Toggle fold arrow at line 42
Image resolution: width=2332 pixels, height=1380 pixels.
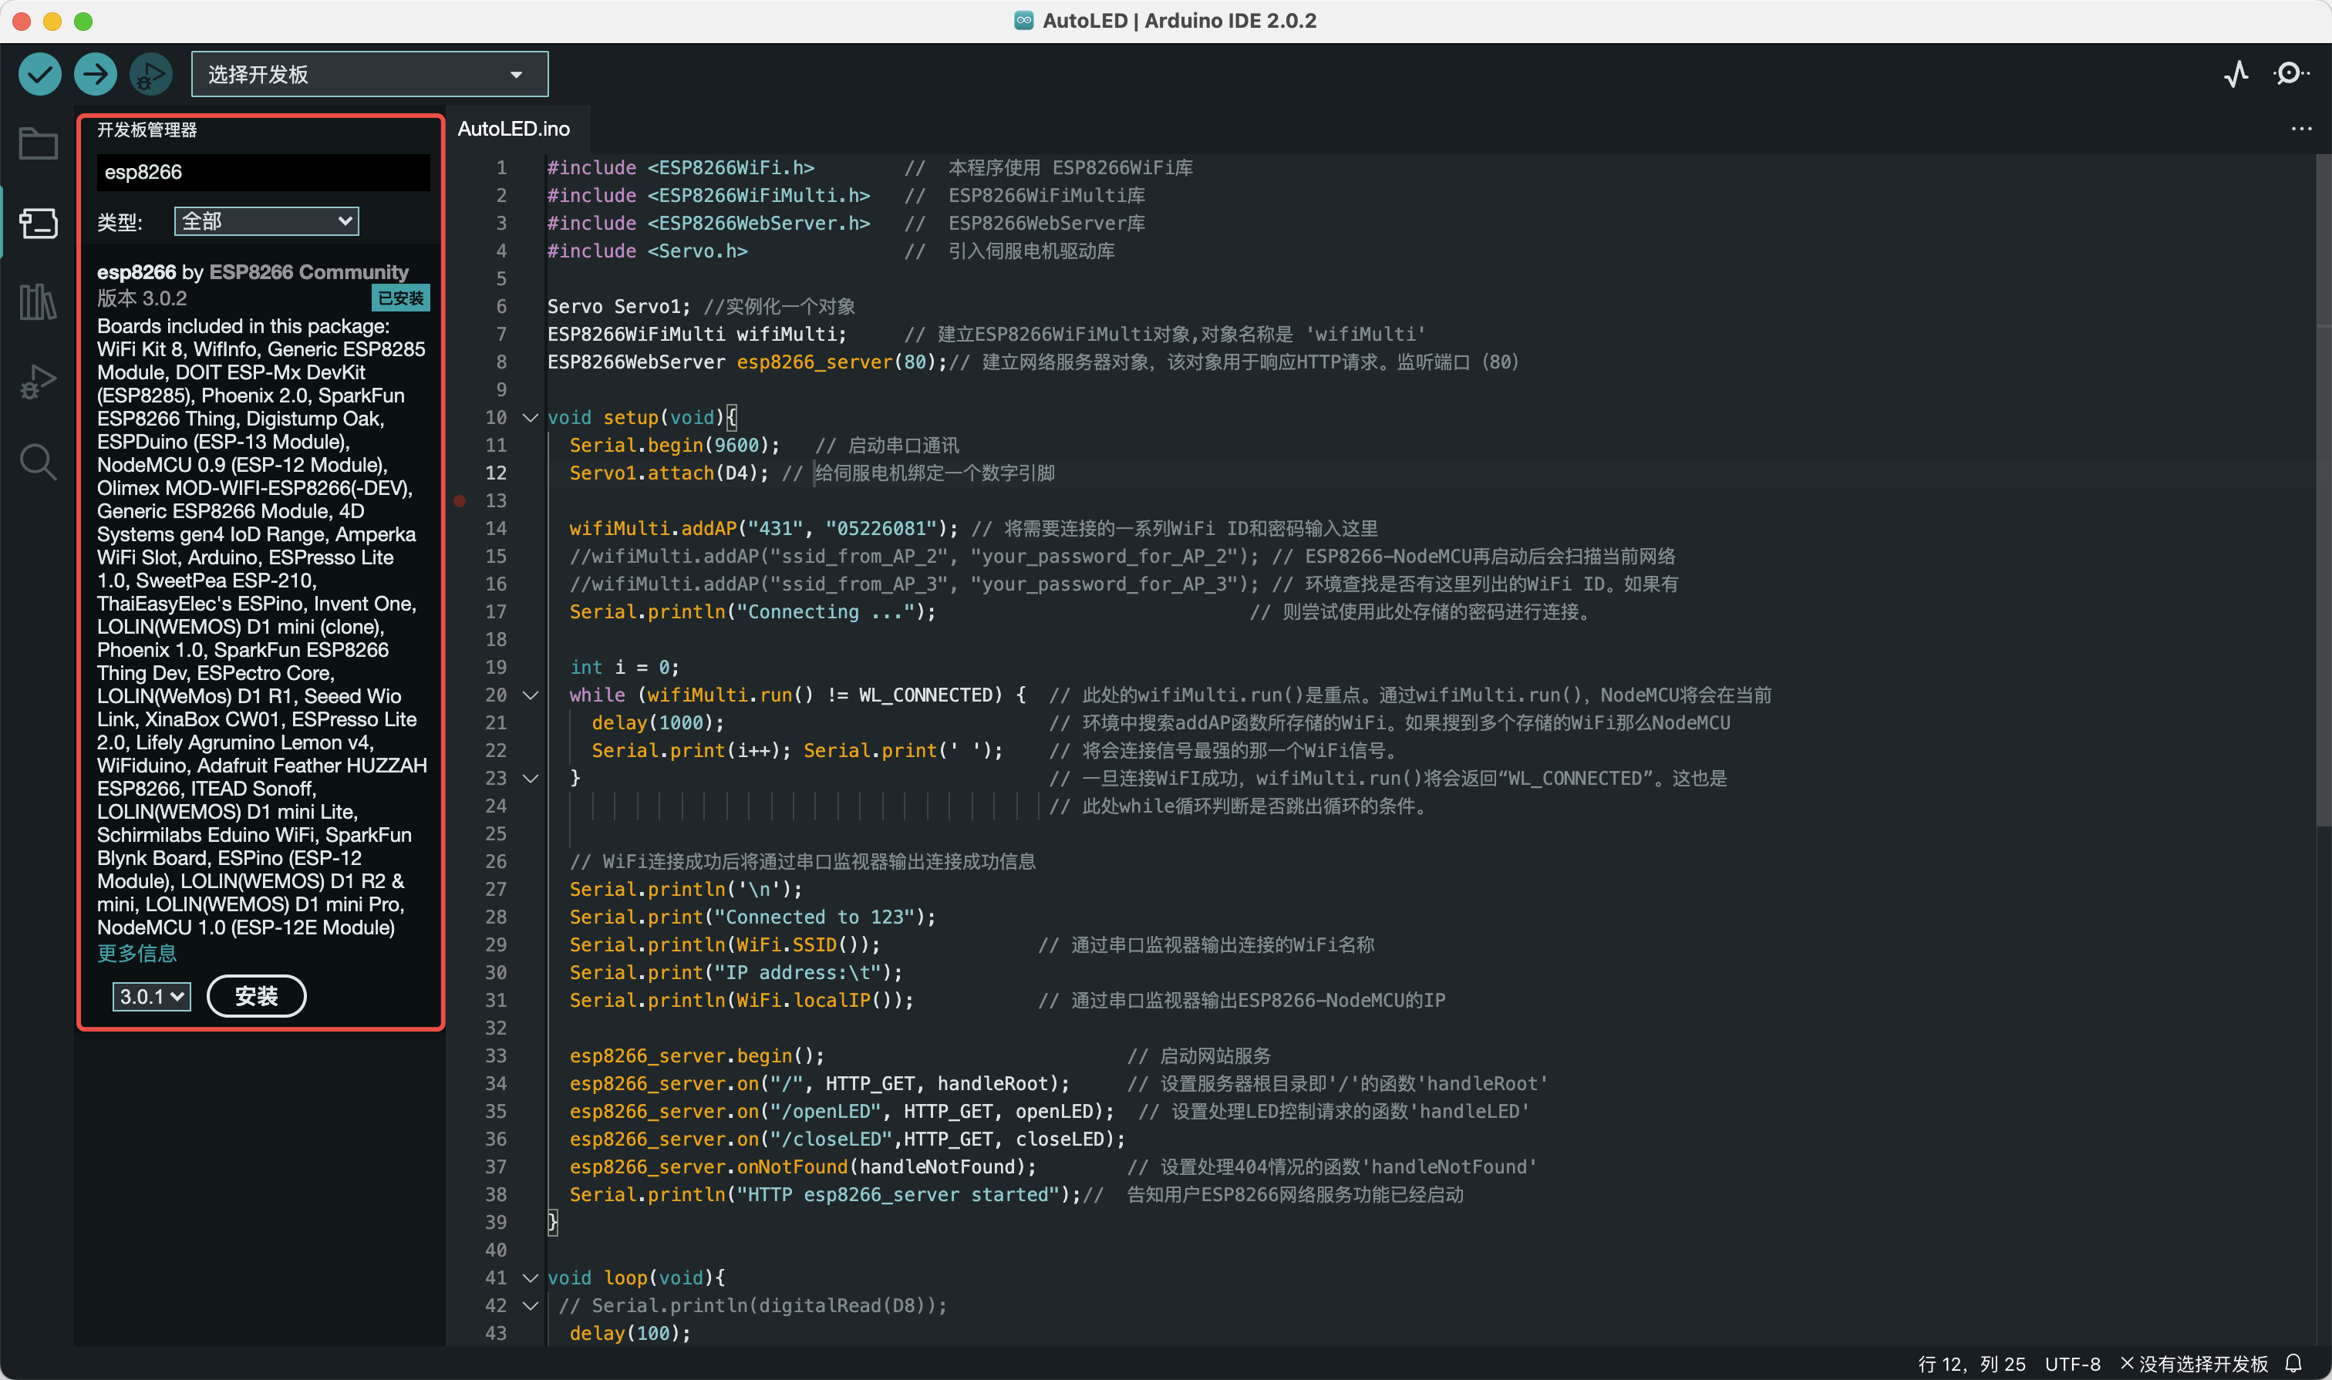click(531, 1307)
